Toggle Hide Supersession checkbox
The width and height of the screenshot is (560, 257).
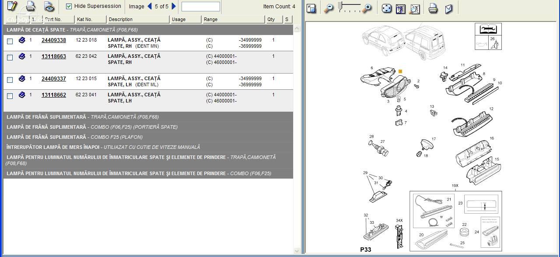69,6
